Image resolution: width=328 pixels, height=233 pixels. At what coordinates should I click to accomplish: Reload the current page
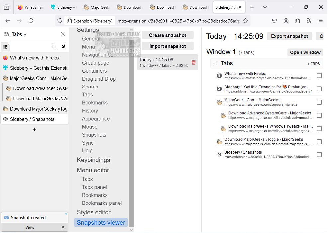(31, 21)
